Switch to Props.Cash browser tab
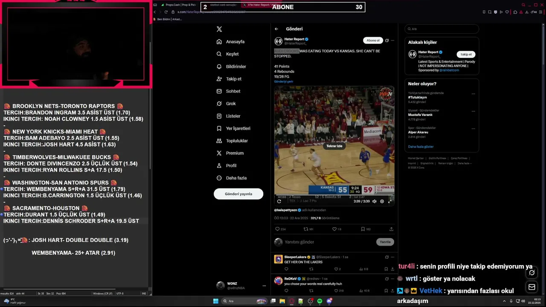Image resolution: width=546 pixels, height=307 pixels. pos(178,5)
